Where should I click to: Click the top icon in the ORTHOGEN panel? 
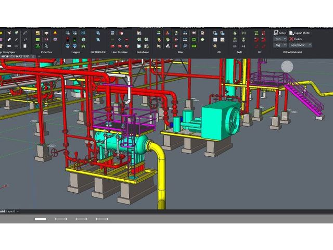point(98,33)
